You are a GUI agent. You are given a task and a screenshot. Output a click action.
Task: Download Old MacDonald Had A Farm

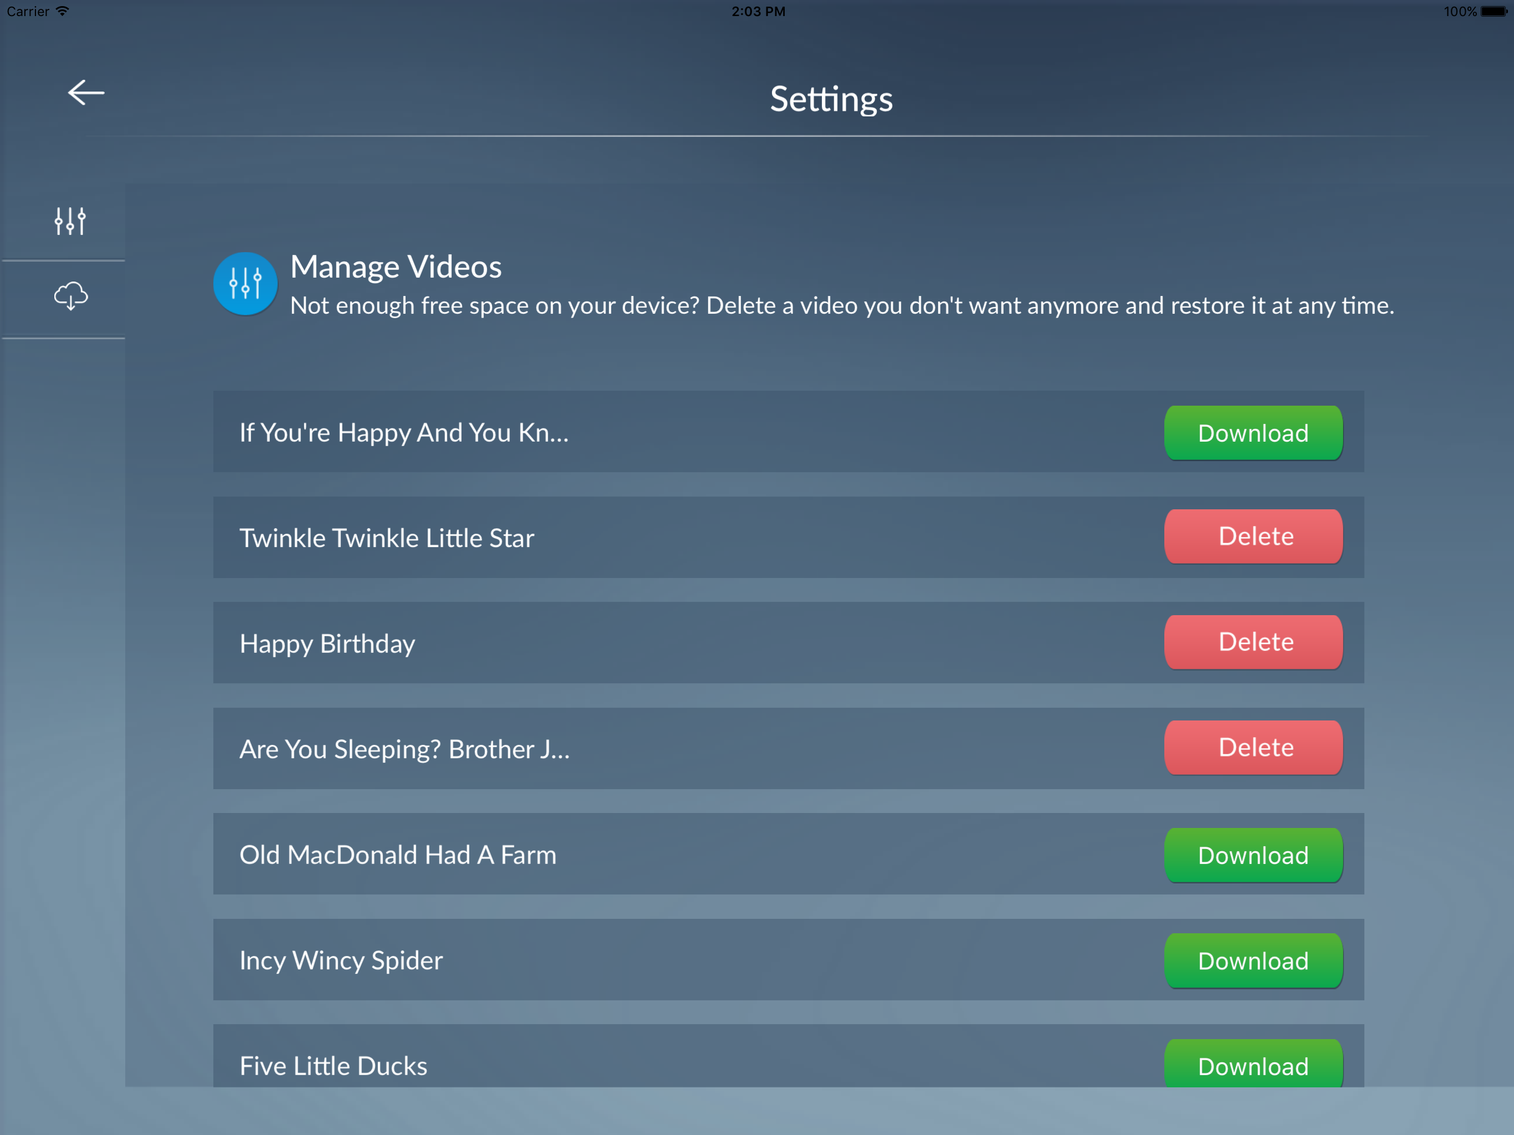(x=1252, y=855)
